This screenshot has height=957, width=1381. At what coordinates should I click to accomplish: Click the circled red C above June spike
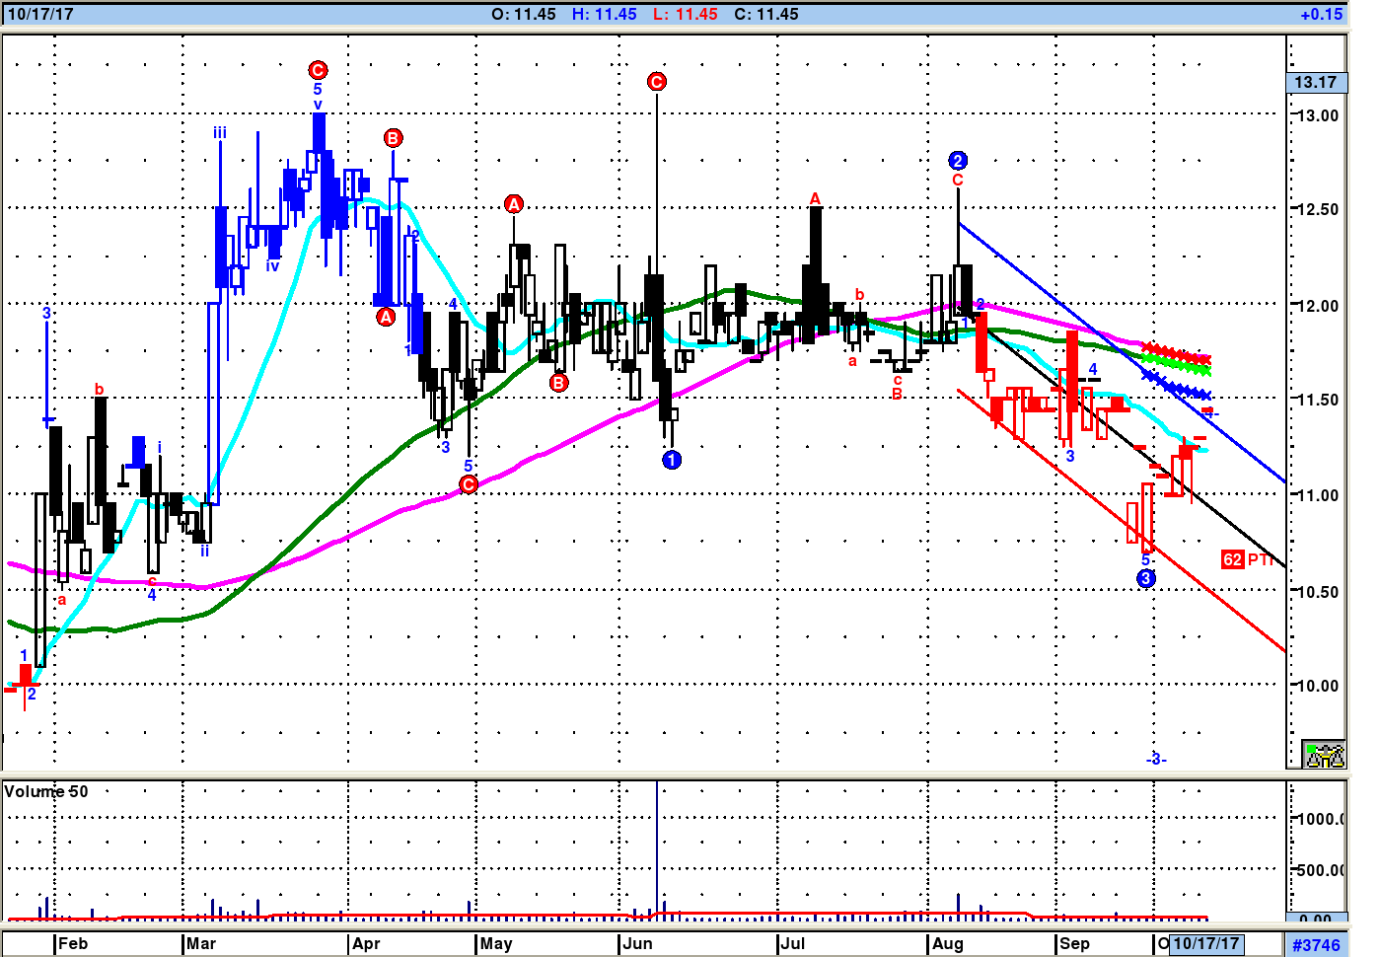[x=657, y=82]
